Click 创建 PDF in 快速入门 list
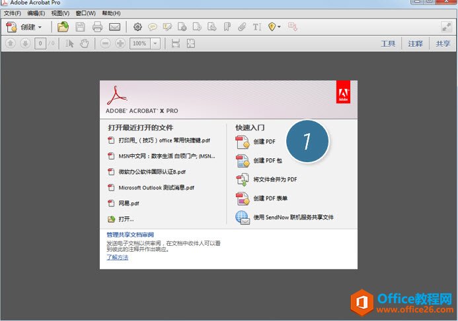The width and height of the screenshot is (458, 321). coord(255,142)
